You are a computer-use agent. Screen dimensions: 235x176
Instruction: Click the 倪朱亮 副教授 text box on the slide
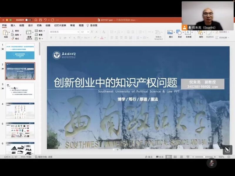click(203, 84)
